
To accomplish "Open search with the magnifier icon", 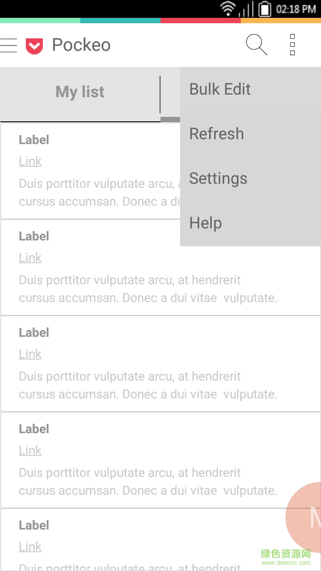I will point(256,45).
